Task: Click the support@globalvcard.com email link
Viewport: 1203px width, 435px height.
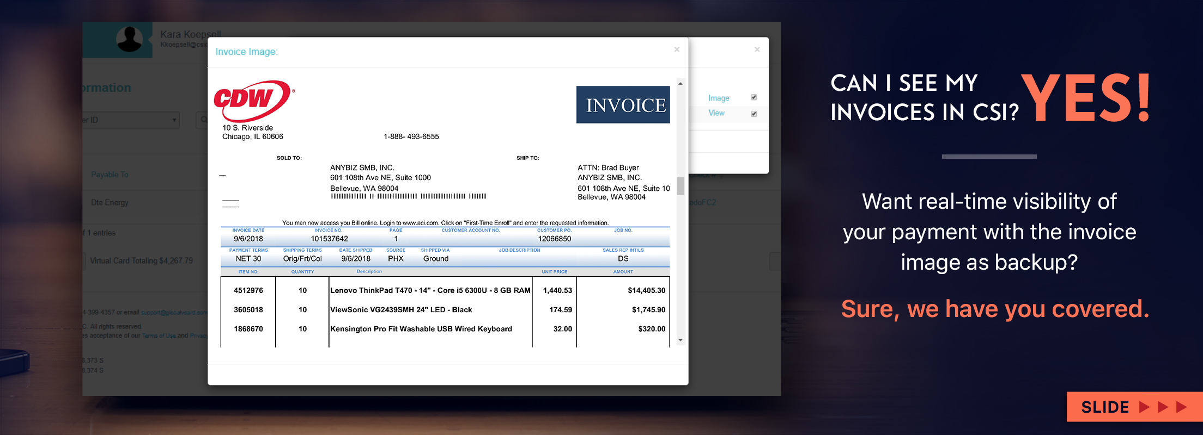Action: point(174,313)
